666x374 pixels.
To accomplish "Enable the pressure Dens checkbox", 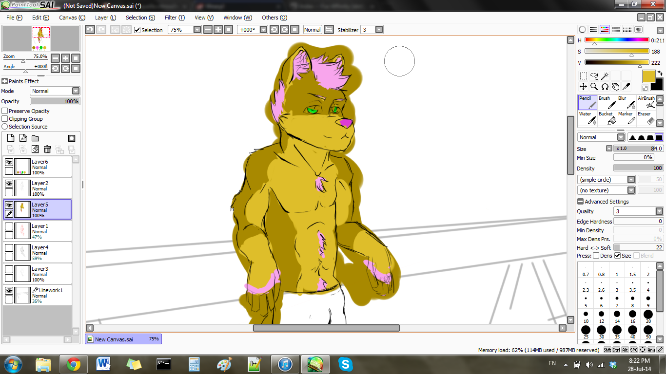I will (x=596, y=256).
